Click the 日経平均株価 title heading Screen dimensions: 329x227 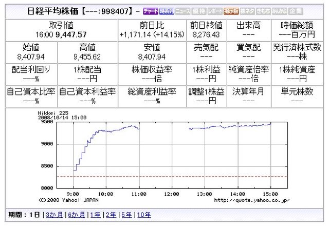click(52, 11)
